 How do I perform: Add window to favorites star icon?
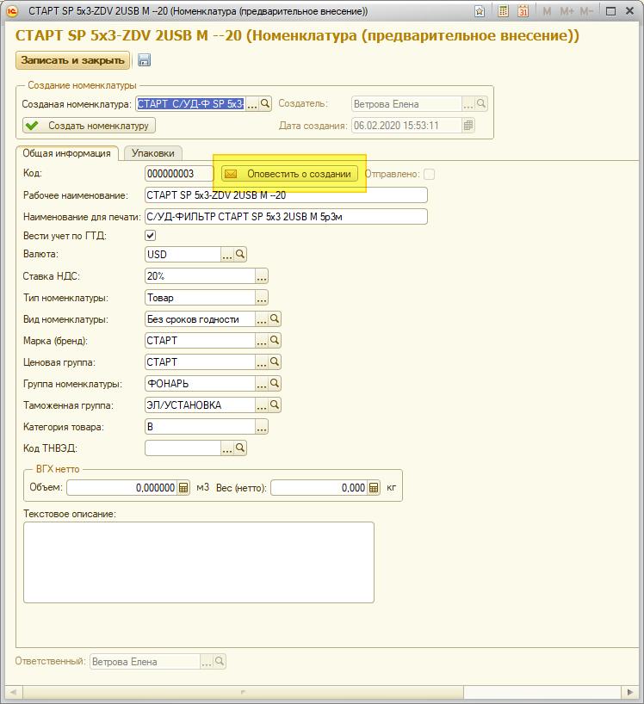click(479, 12)
